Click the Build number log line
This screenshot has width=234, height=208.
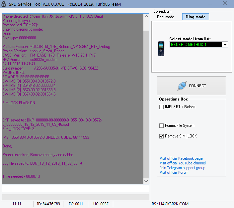[x=50, y=68]
